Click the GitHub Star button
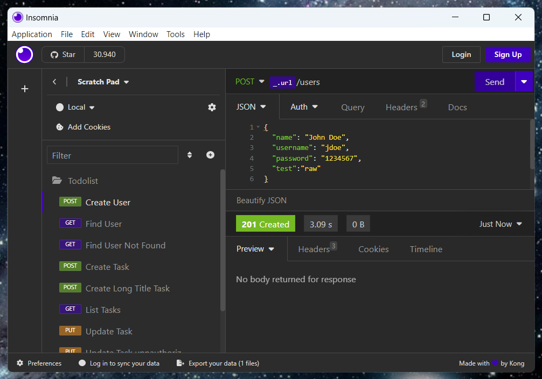 (63, 54)
